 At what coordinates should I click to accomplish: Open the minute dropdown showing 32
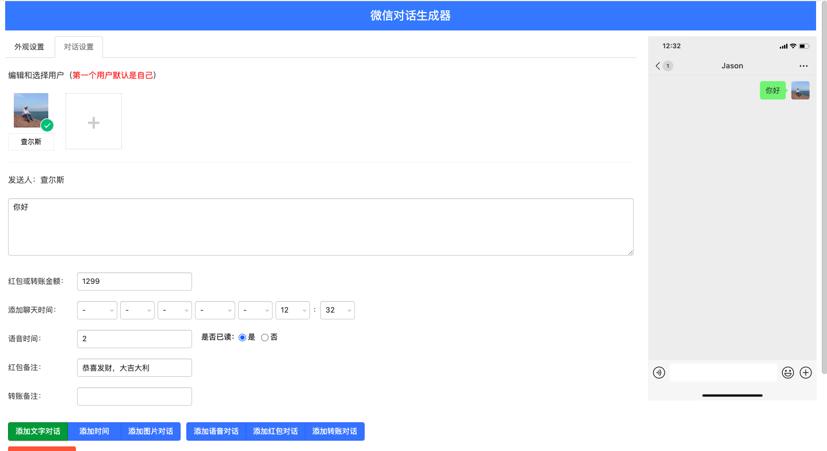(338, 310)
